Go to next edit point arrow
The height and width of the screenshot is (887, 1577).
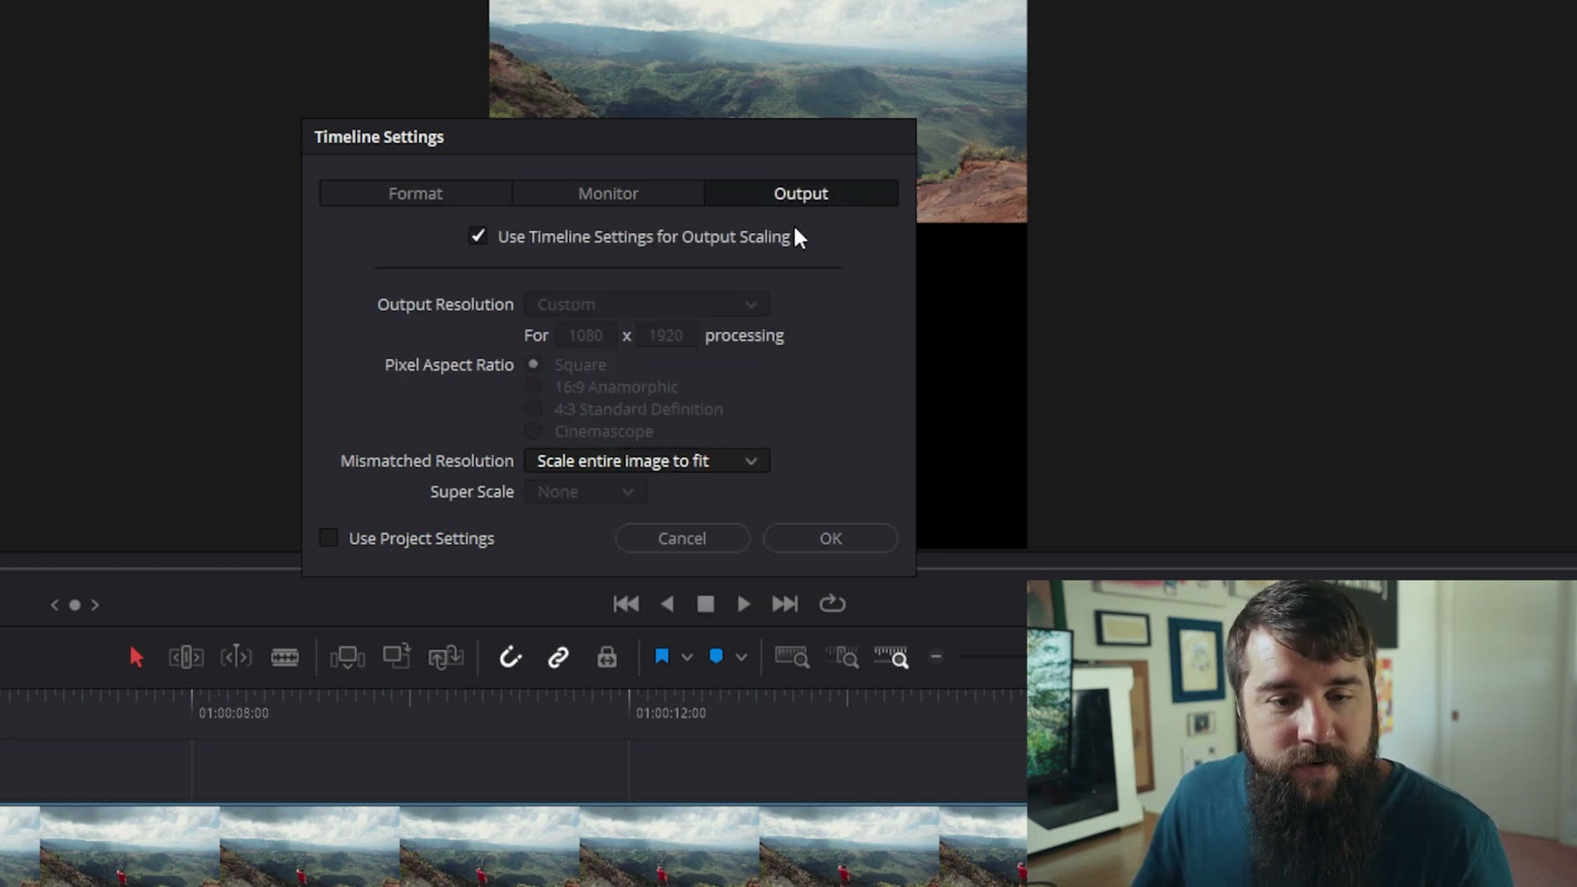pos(95,604)
